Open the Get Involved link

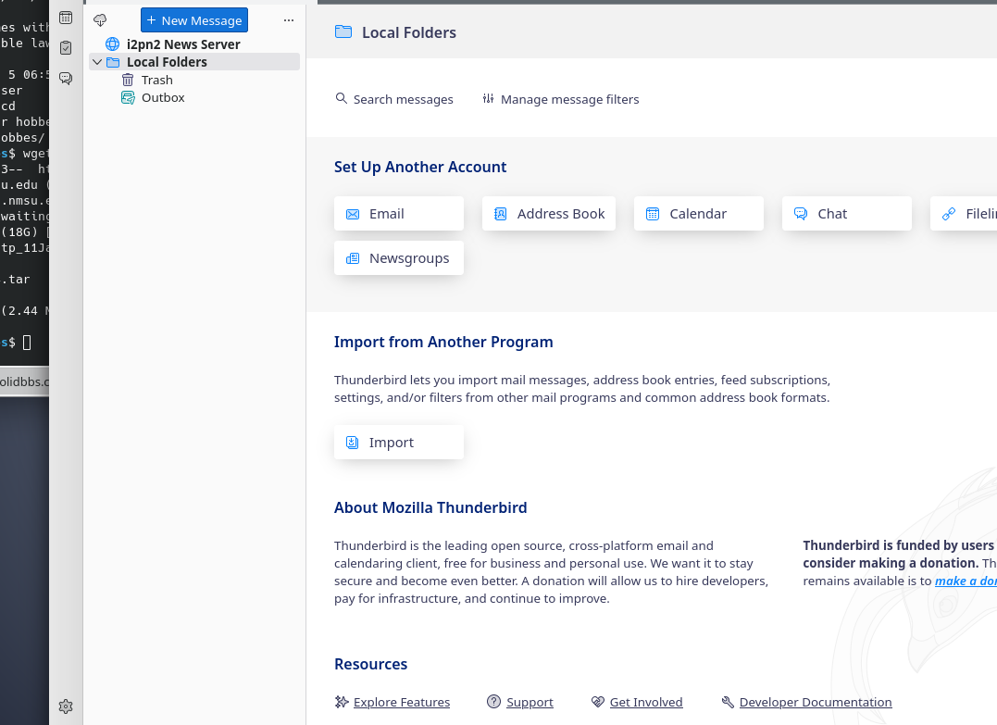coord(646,702)
